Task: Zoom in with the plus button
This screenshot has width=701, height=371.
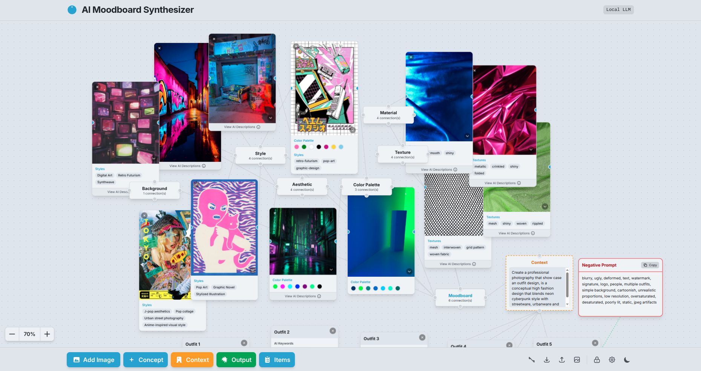Action: tap(47, 334)
